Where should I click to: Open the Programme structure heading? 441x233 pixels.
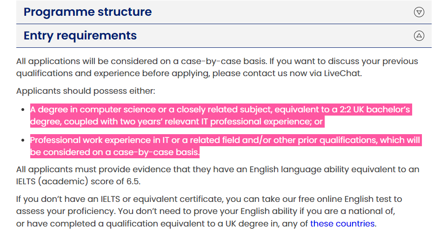87,12
